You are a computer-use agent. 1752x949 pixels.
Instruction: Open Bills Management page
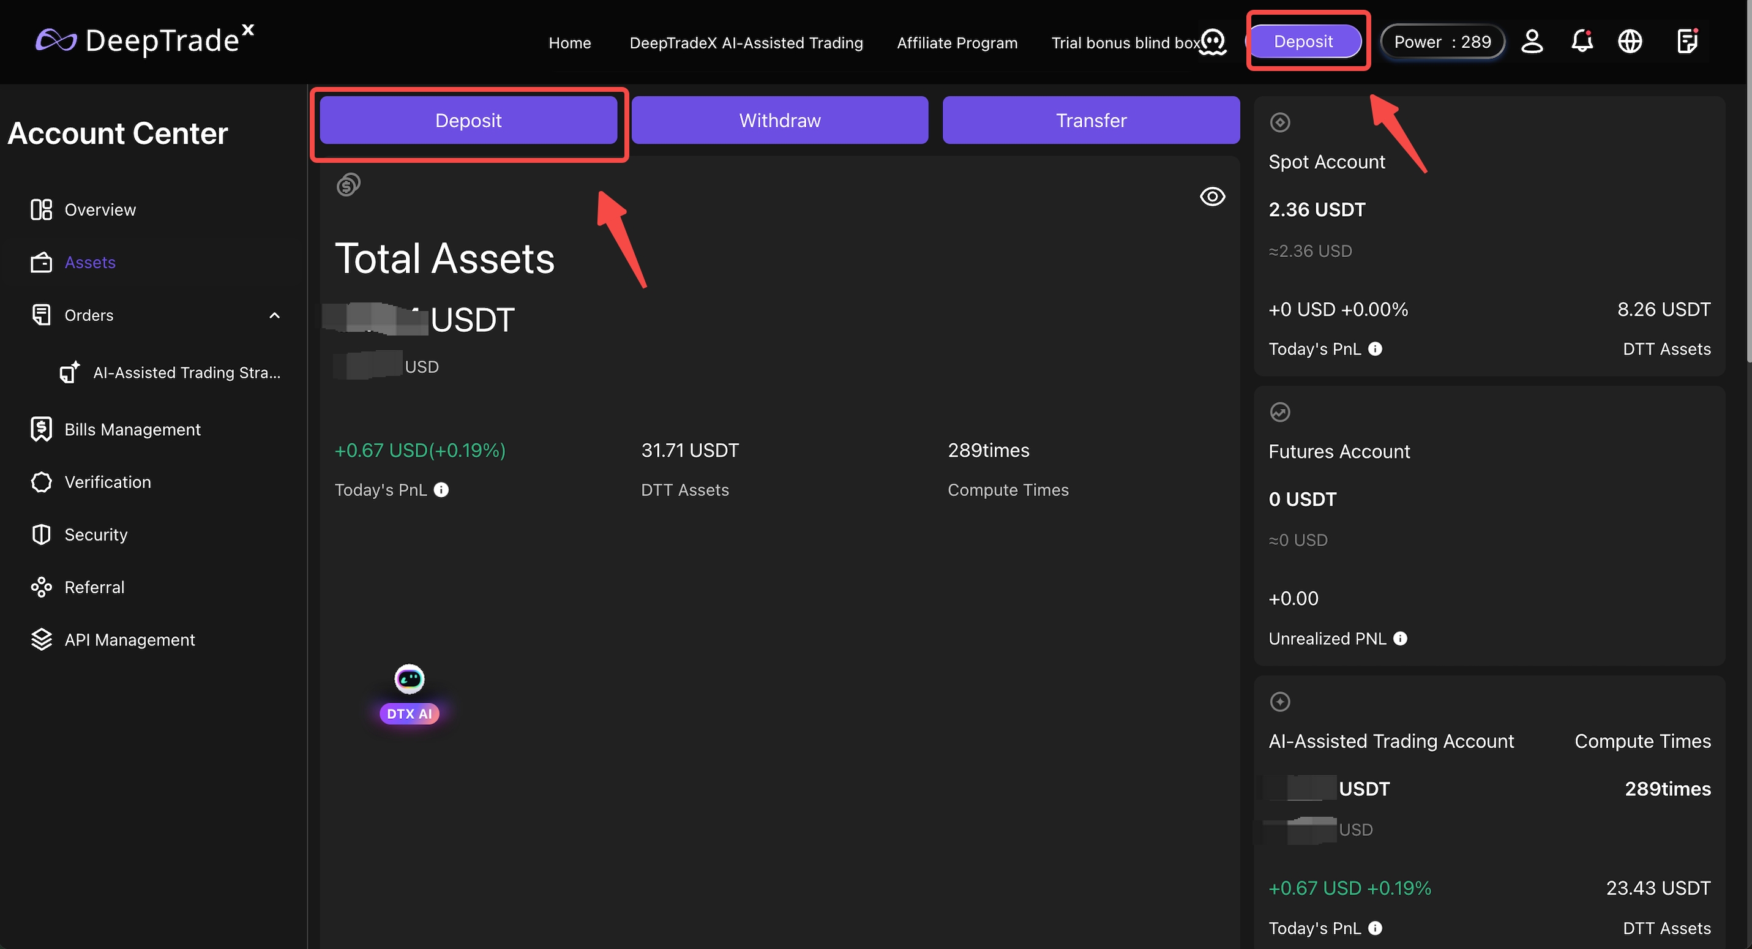(x=133, y=429)
